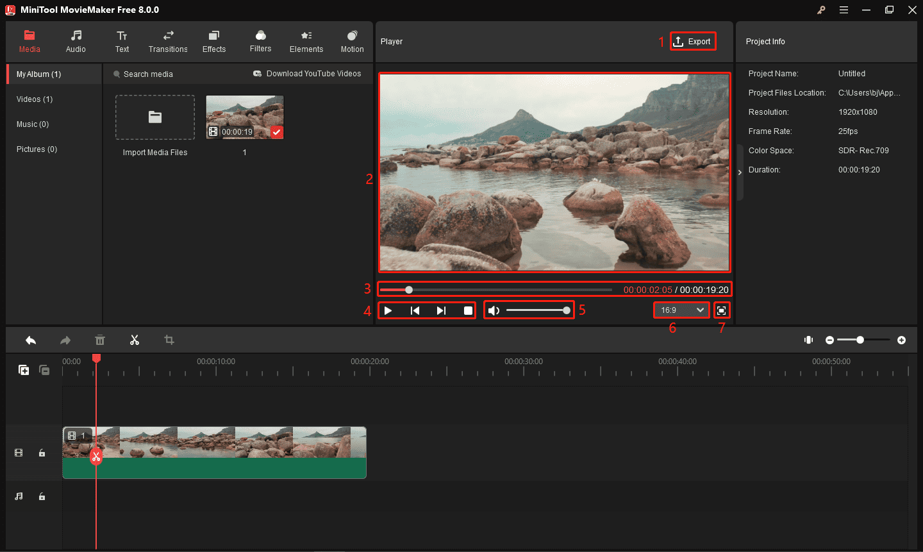923x552 pixels.
Task: Open the Audio library tab
Action: coord(76,42)
